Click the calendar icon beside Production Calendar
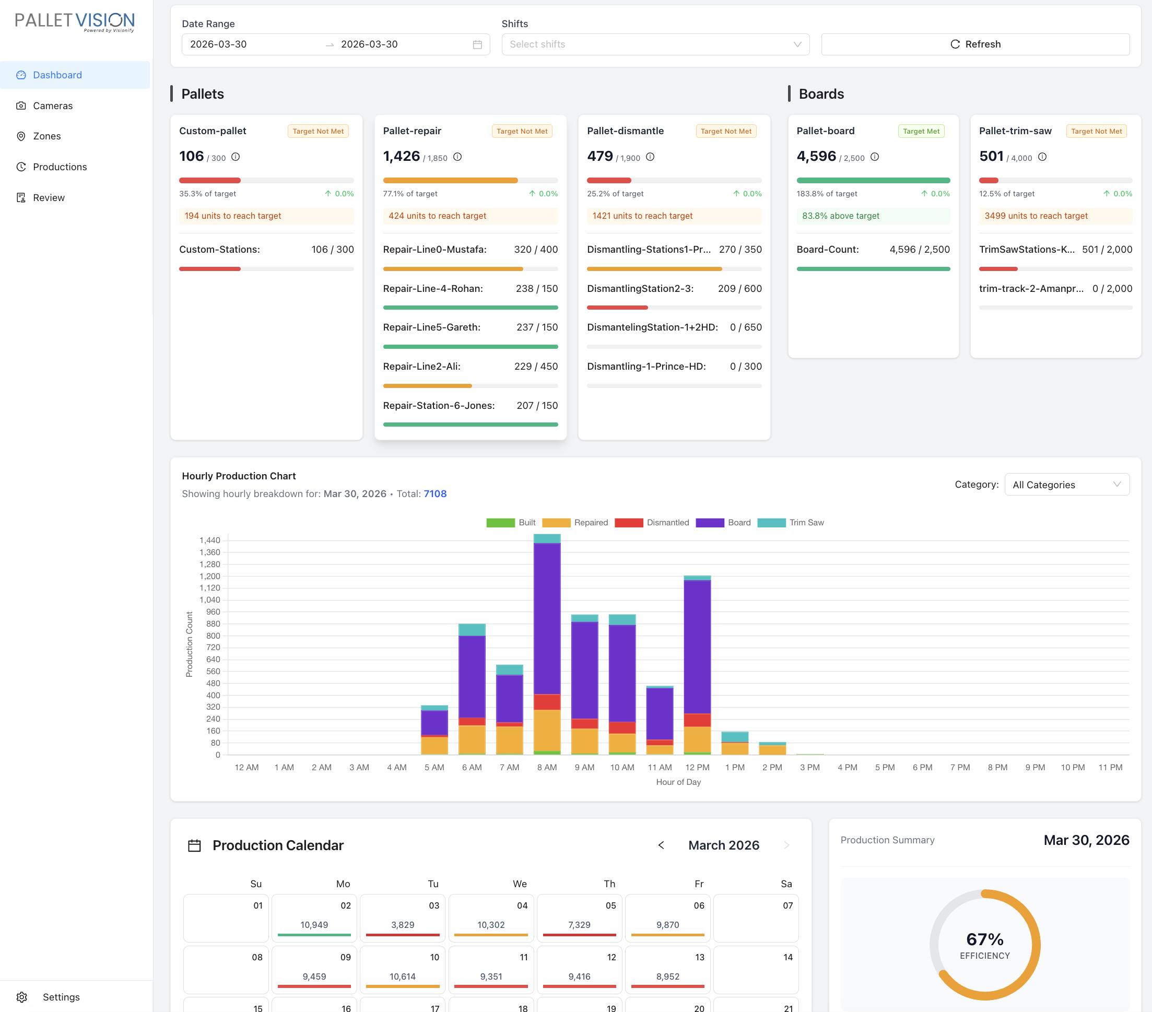 194,845
